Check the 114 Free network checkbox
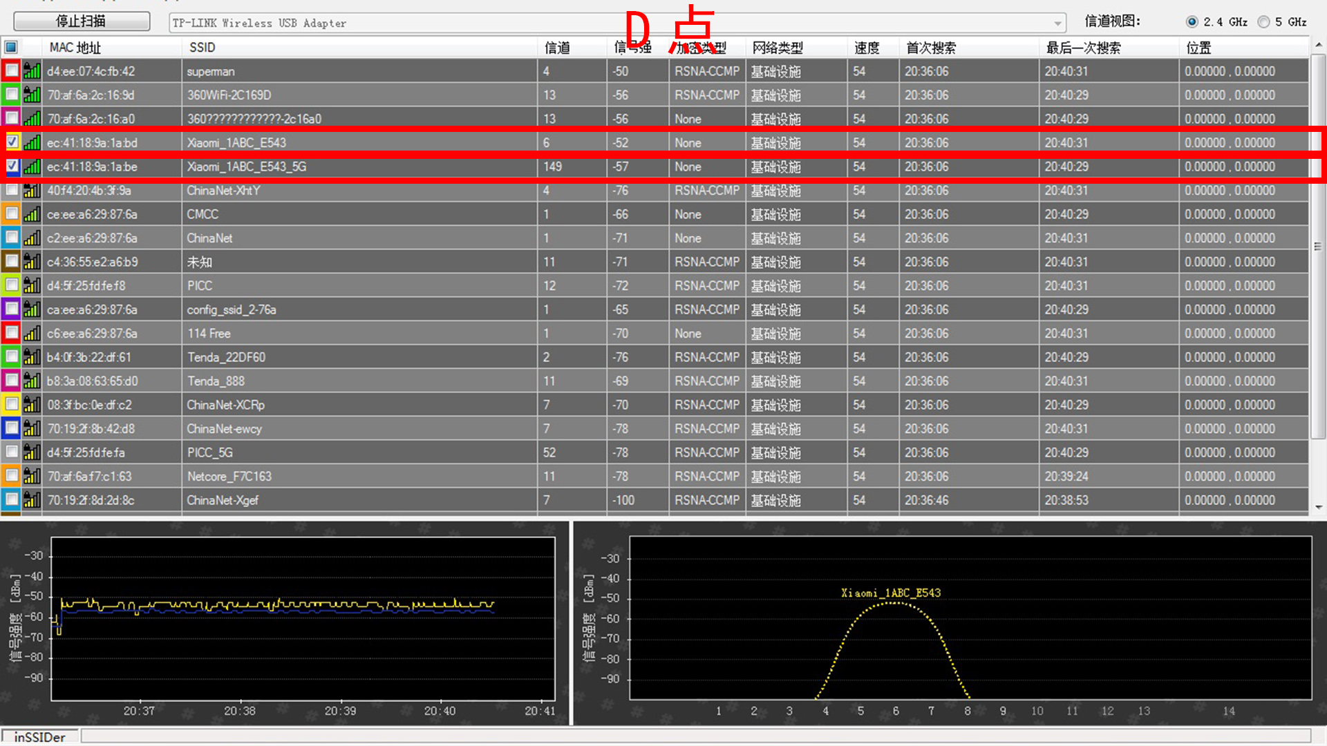Screen dimensions: 1327x746 (12, 333)
